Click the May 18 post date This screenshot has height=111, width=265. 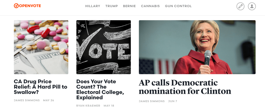click(x=109, y=106)
